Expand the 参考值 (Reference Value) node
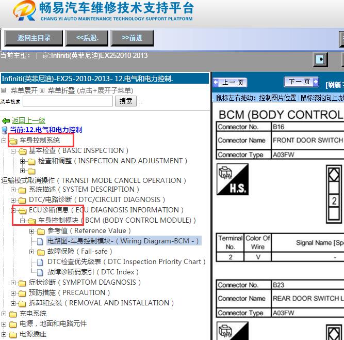Image resolution: width=344 pixels, height=340 pixels. (x=31, y=231)
